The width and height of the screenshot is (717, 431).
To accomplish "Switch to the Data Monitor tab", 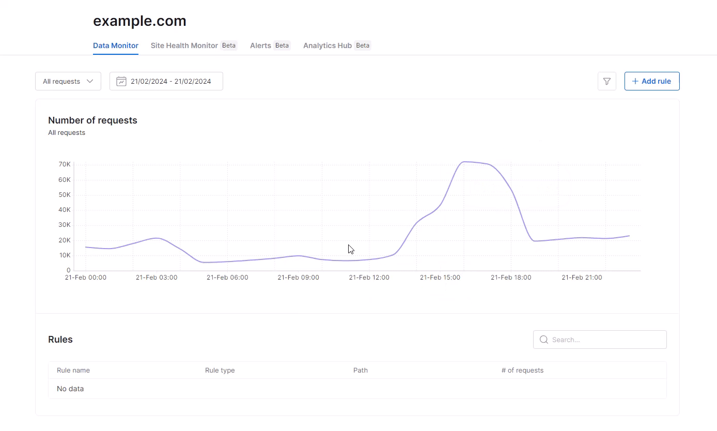I will 116,45.
